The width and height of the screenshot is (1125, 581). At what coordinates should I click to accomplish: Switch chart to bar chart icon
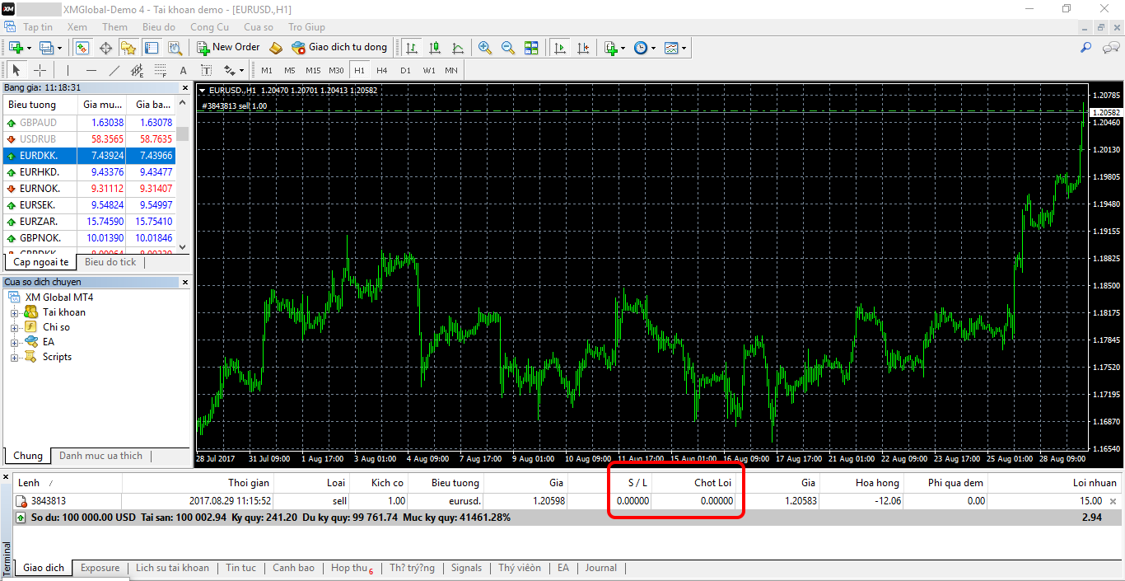pos(411,48)
